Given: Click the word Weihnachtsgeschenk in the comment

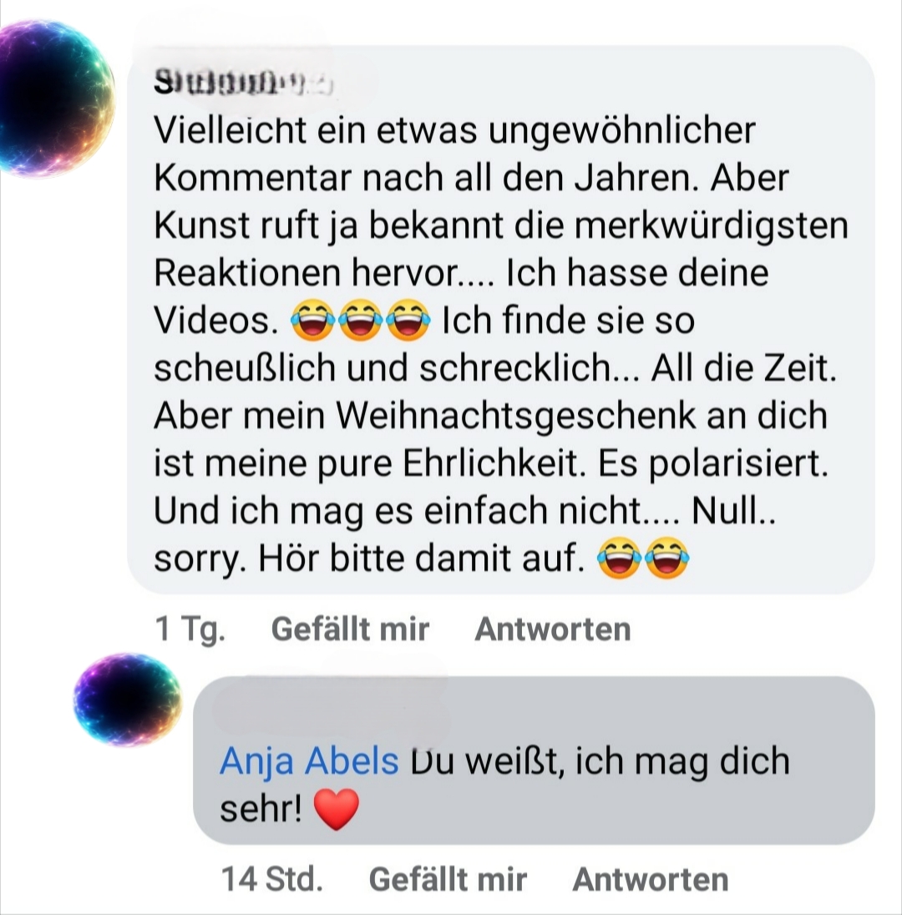Looking at the screenshot, I should 516,416.
